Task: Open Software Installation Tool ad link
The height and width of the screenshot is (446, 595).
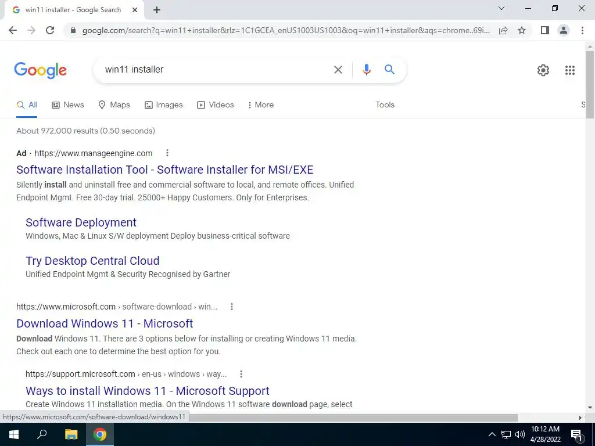Action: click(164, 170)
